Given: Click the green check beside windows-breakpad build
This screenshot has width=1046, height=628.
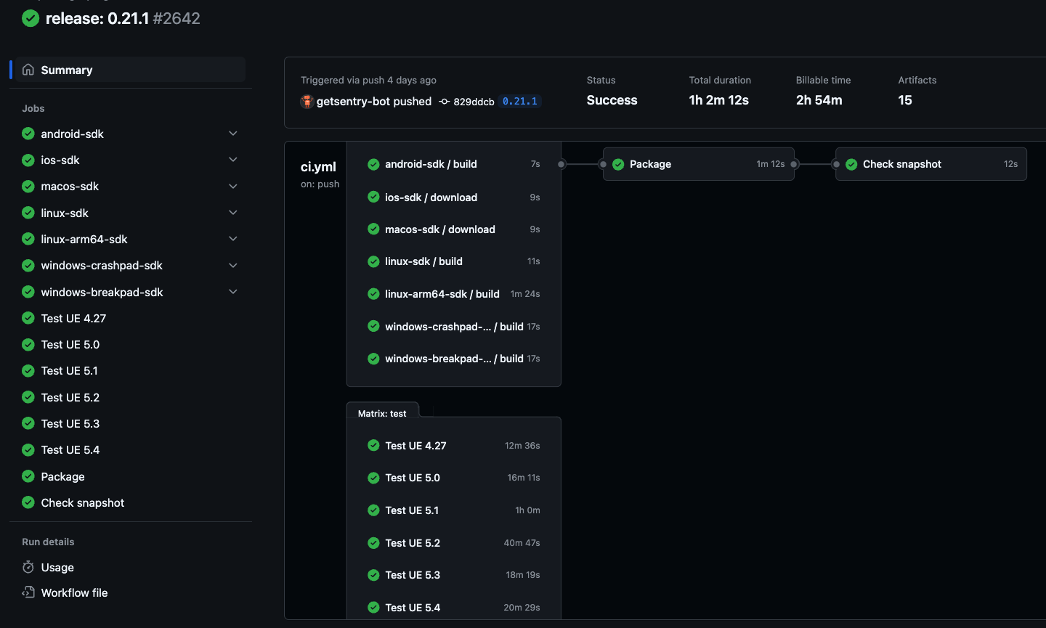Looking at the screenshot, I should pos(373,358).
